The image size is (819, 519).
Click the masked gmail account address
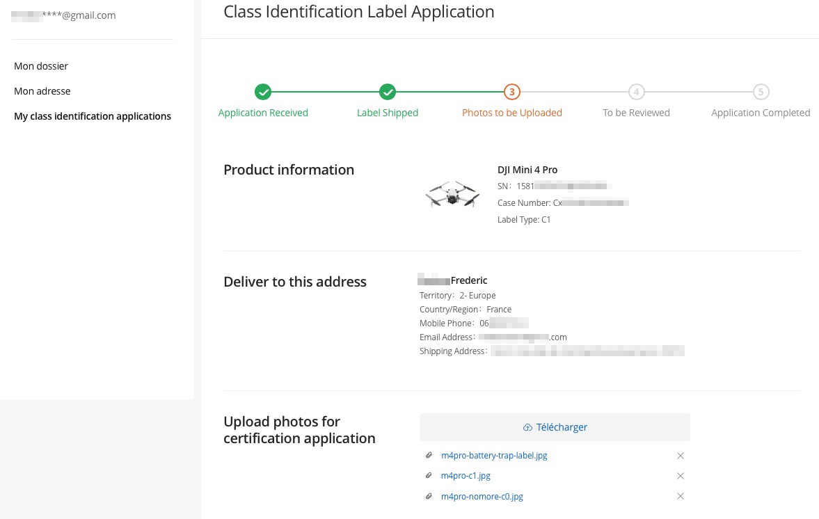coord(64,15)
